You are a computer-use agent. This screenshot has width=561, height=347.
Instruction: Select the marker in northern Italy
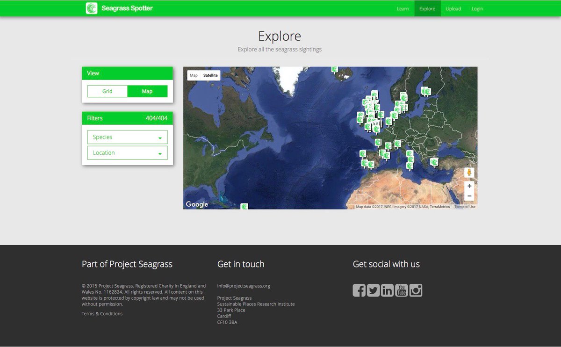[397, 144]
